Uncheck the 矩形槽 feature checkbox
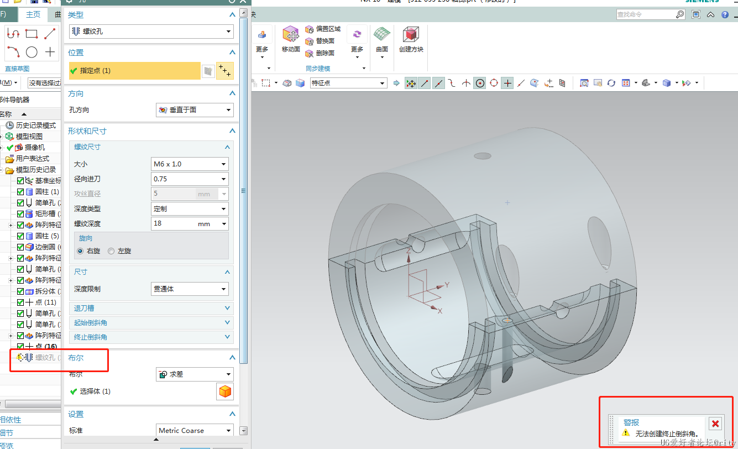Image resolution: width=738 pixels, height=449 pixels. coord(20,214)
